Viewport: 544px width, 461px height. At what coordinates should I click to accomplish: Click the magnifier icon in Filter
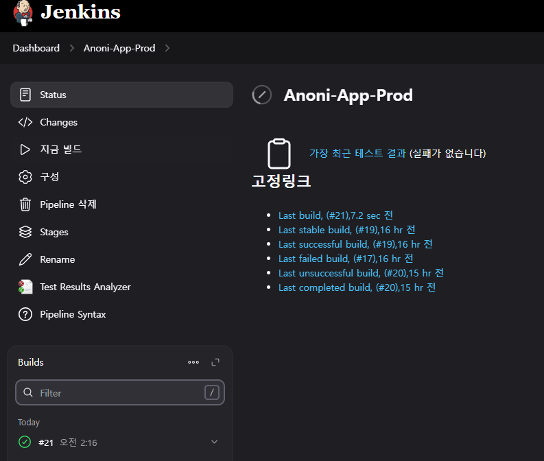(x=28, y=392)
